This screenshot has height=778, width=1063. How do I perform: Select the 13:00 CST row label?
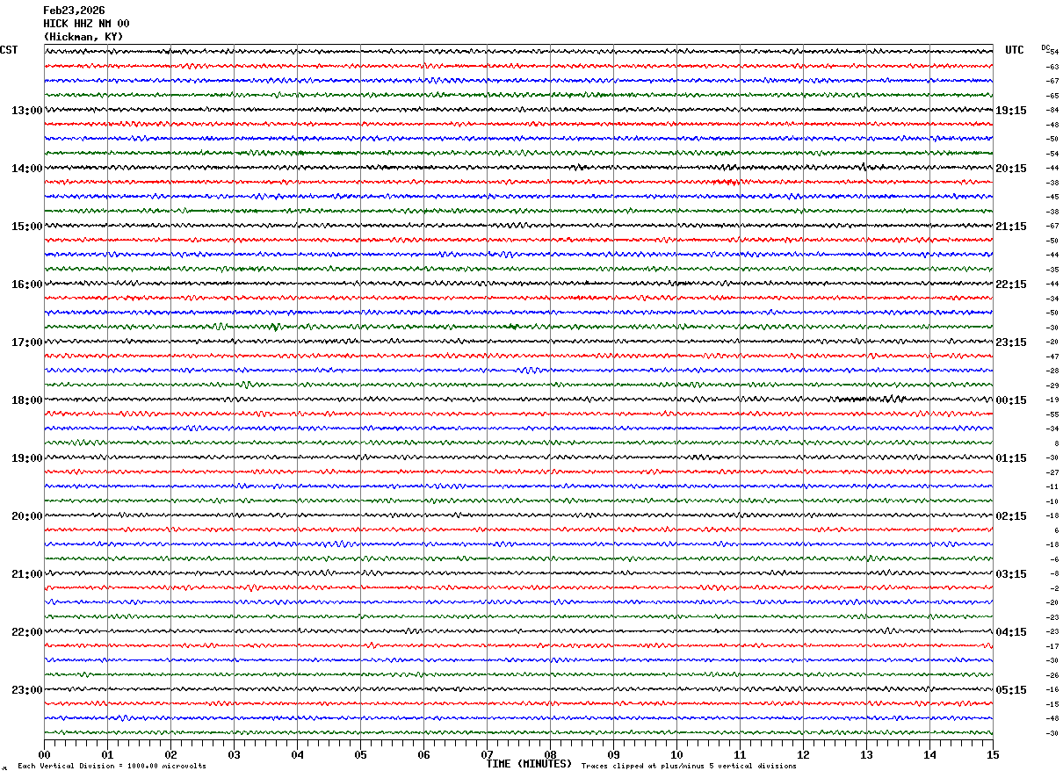coord(26,111)
